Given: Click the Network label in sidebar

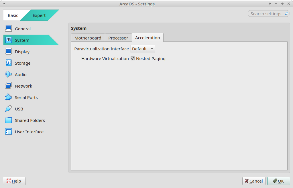Looking at the screenshot, I should [x=23, y=86].
